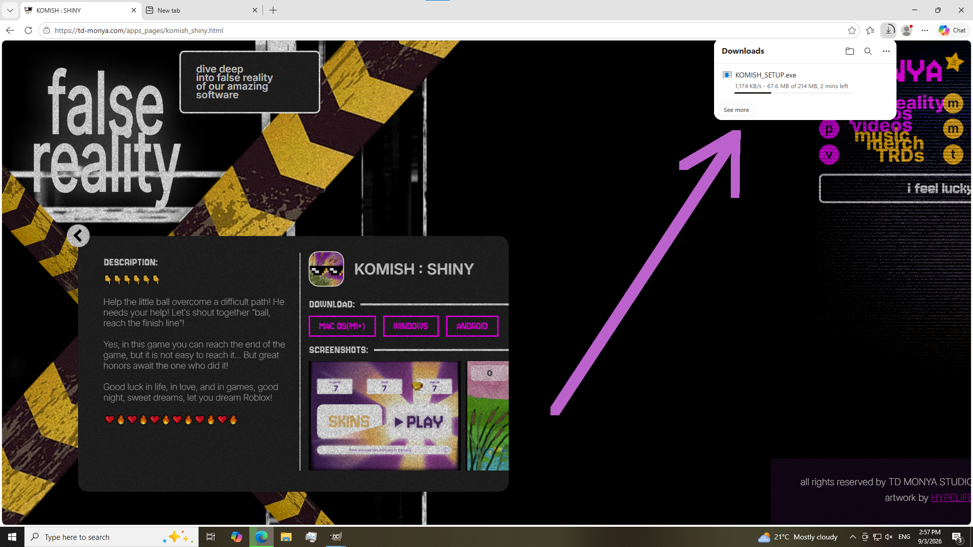Screen dimensions: 973x547
Task: Click the yellow 't' circle icon
Action: pyautogui.click(x=953, y=154)
